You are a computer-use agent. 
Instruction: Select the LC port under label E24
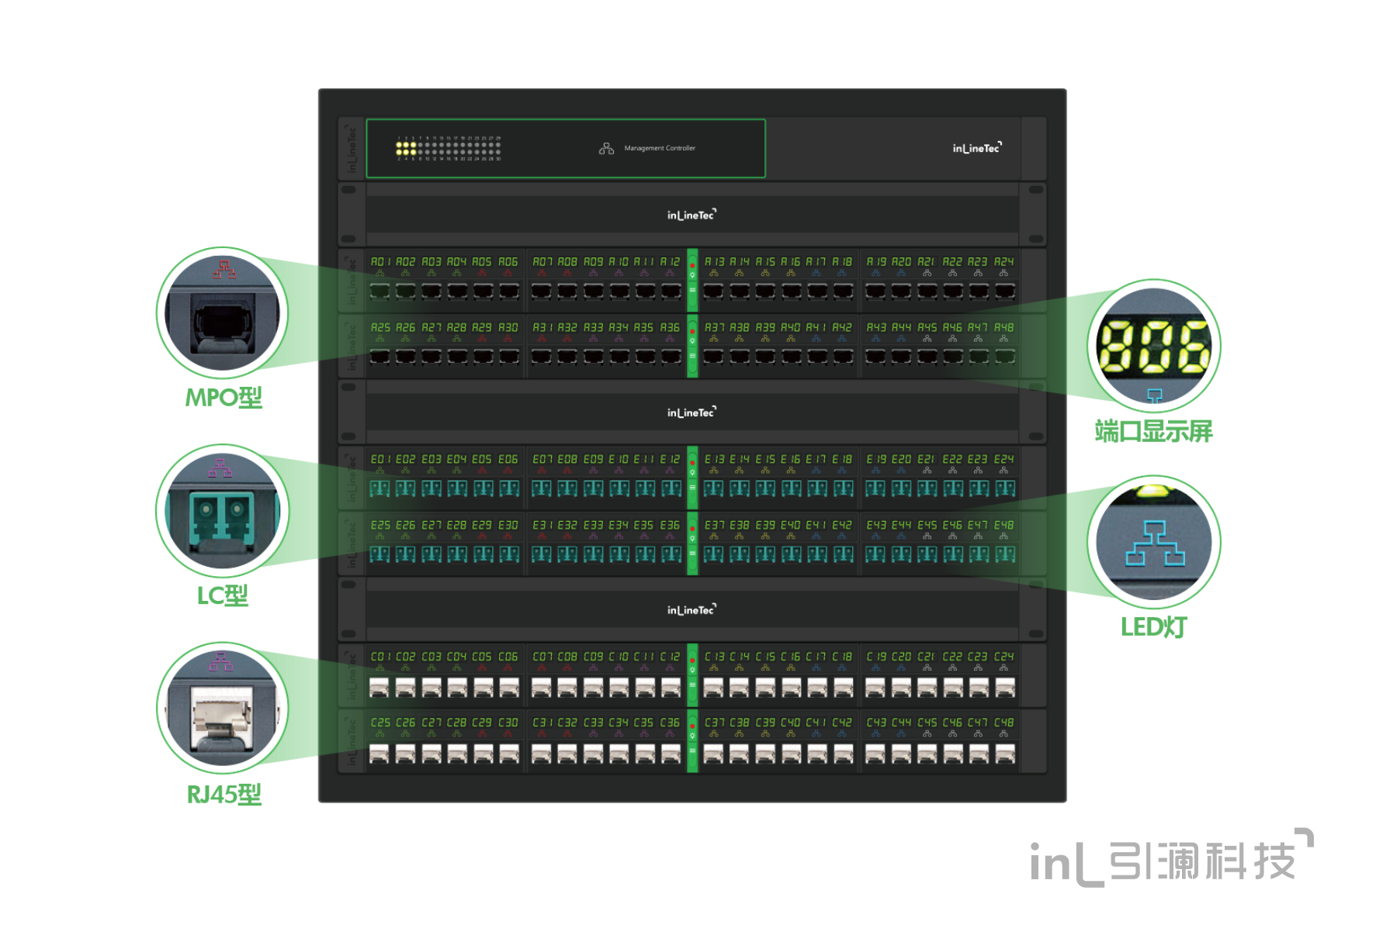click(x=1005, y=488)
